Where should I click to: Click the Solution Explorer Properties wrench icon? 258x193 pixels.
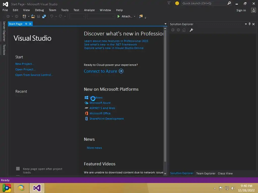[x=191, y=30]
